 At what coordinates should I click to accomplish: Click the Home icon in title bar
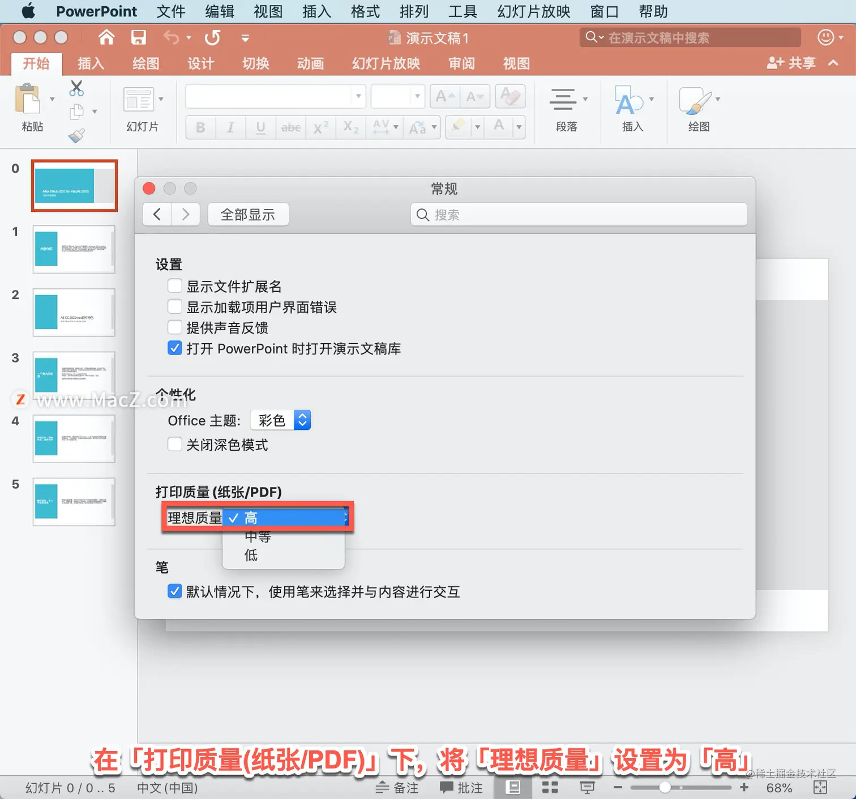click(106, 37)
